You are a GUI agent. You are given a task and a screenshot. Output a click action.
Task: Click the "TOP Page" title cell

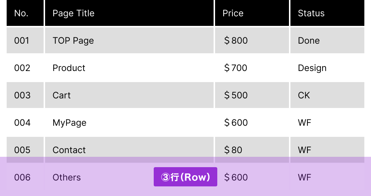coord(73,41)
